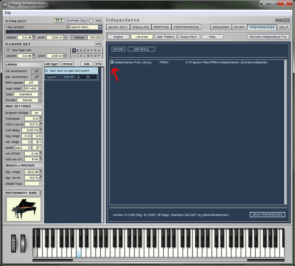This screenshot has height=266, width=295.
Task: Toggle vol. automation off switch
Action: pos(36,71)
